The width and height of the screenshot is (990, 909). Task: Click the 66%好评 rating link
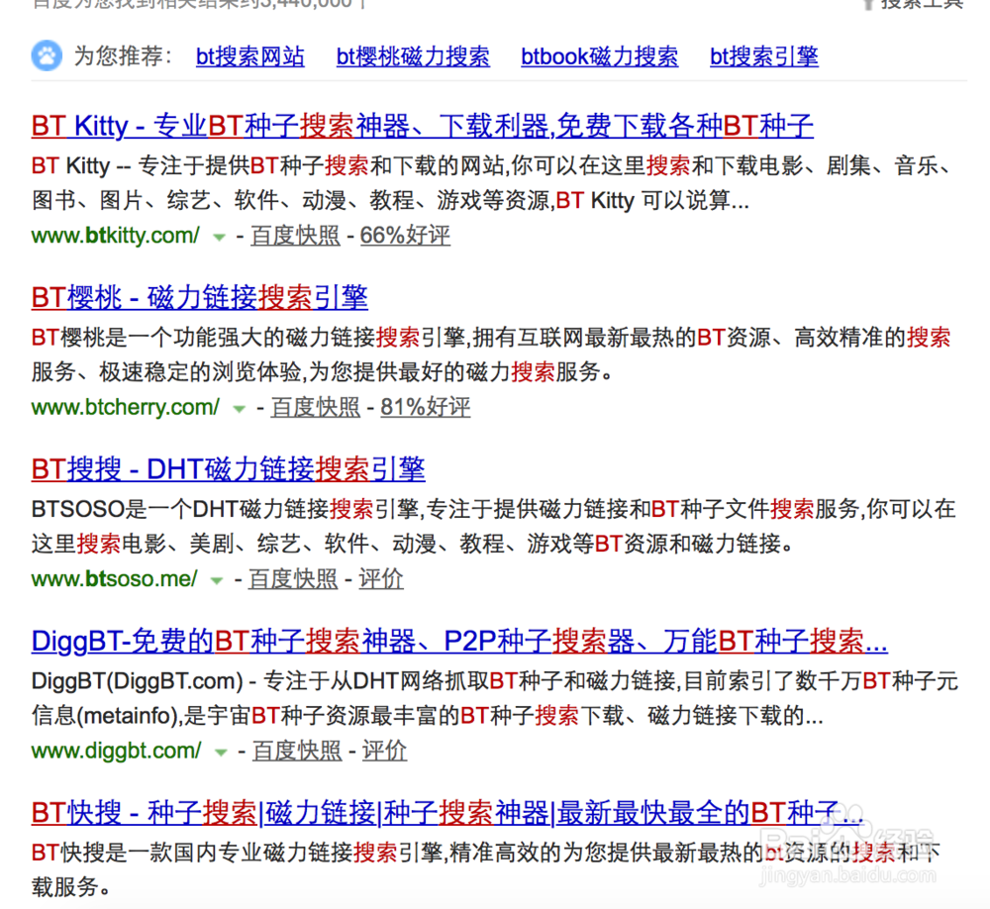405,236
